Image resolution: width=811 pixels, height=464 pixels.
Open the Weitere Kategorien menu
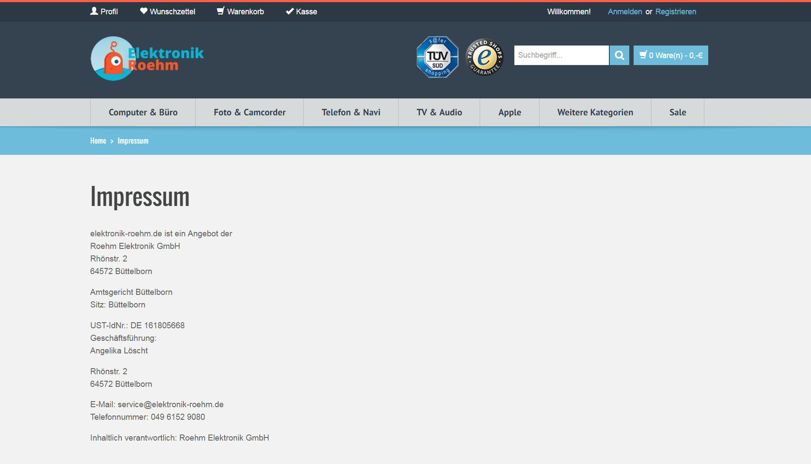(x=595, y=112)
